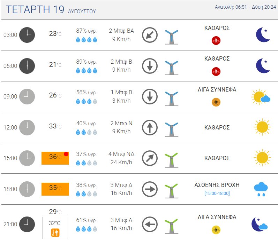278x244 pixels.
Task: Click the orange 35°C temperature box
Action: pos(55,189)
